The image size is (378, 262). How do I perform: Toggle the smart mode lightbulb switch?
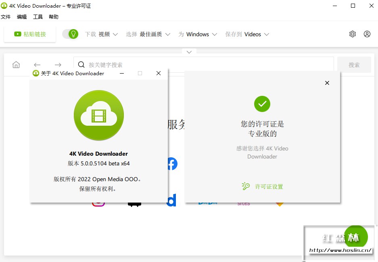[x=70, y=34]
